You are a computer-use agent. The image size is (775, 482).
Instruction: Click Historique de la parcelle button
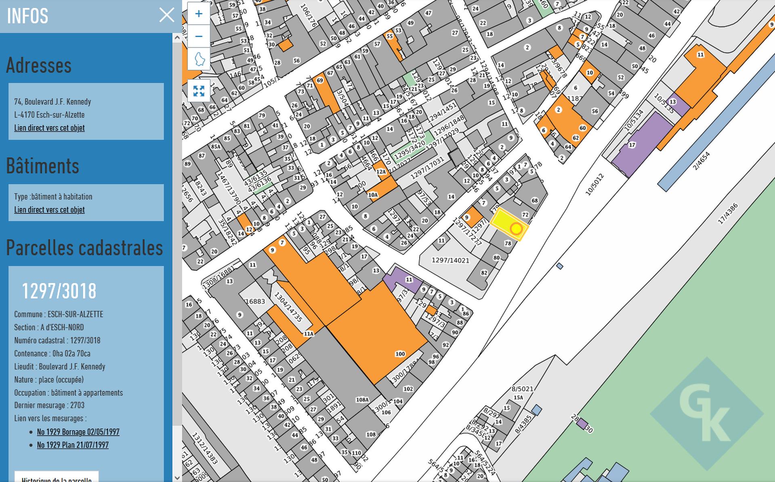(57, 478)
